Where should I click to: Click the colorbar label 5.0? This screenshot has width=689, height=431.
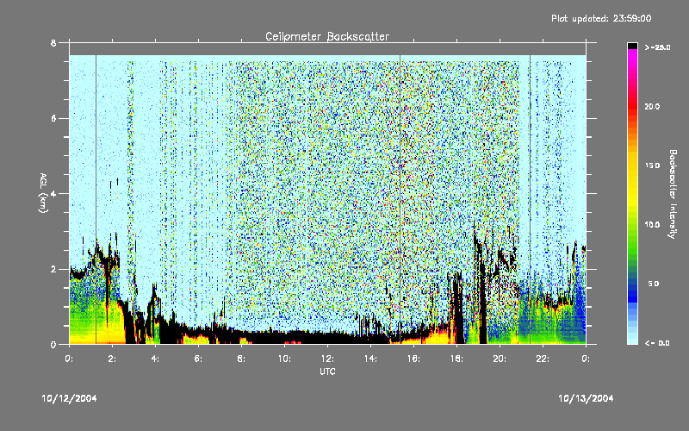654,284
